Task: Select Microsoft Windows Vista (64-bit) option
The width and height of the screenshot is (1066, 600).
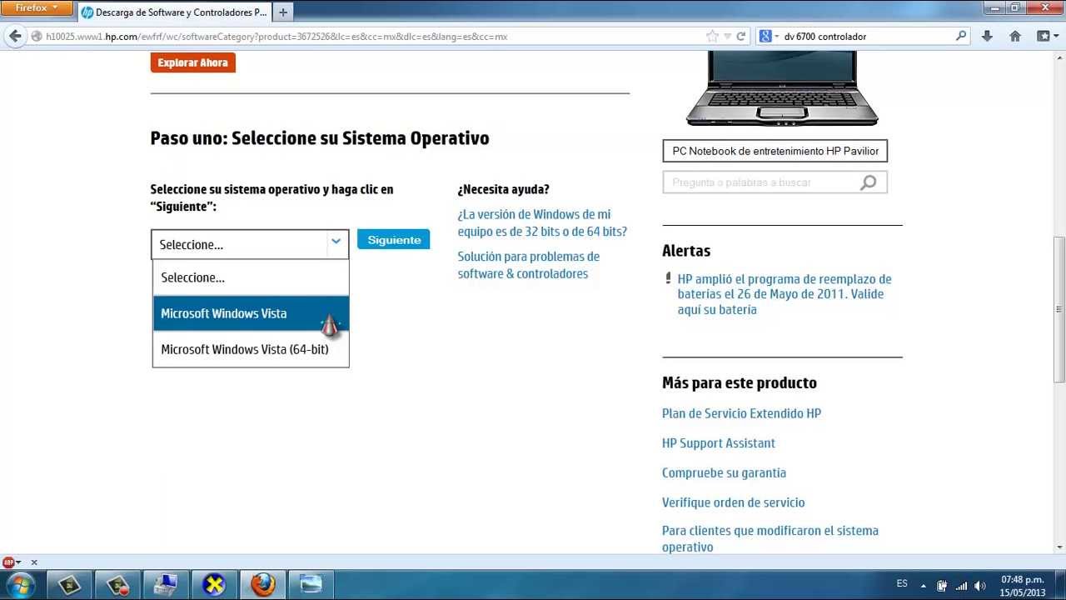Action: click(x=251, y=349)
